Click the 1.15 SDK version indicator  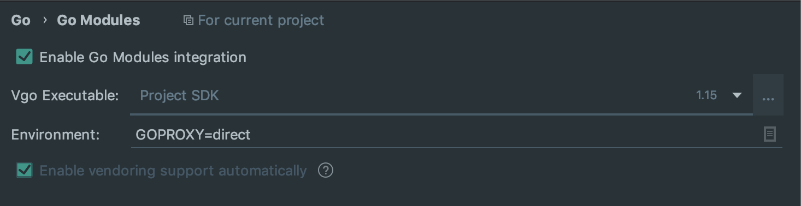coord(706,95)
